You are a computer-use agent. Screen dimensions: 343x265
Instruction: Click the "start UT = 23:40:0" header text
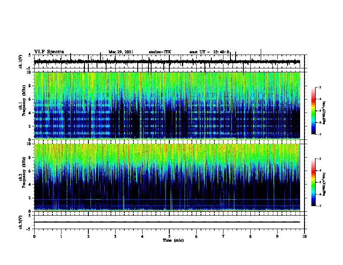(209, 52)
